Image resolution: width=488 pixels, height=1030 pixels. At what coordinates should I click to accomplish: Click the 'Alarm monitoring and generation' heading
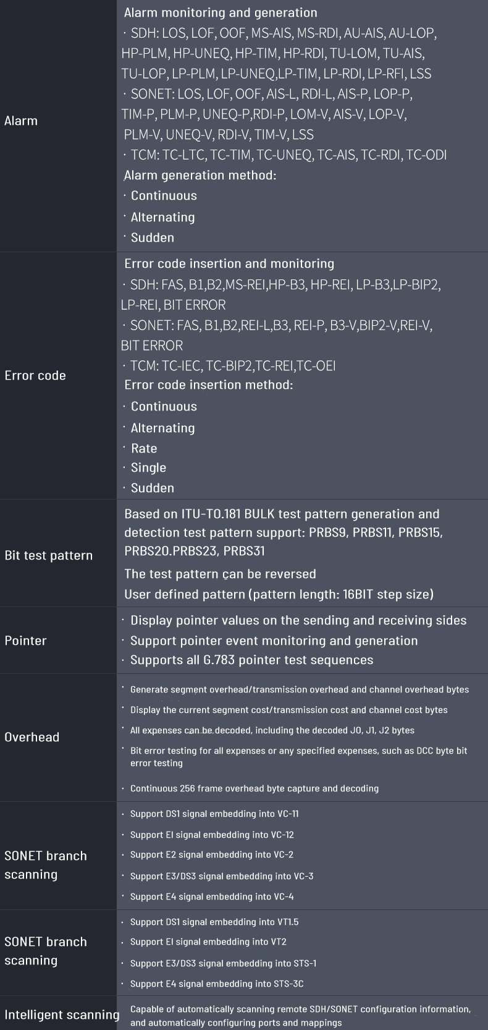pyautogui.click(x=221, y=12)
